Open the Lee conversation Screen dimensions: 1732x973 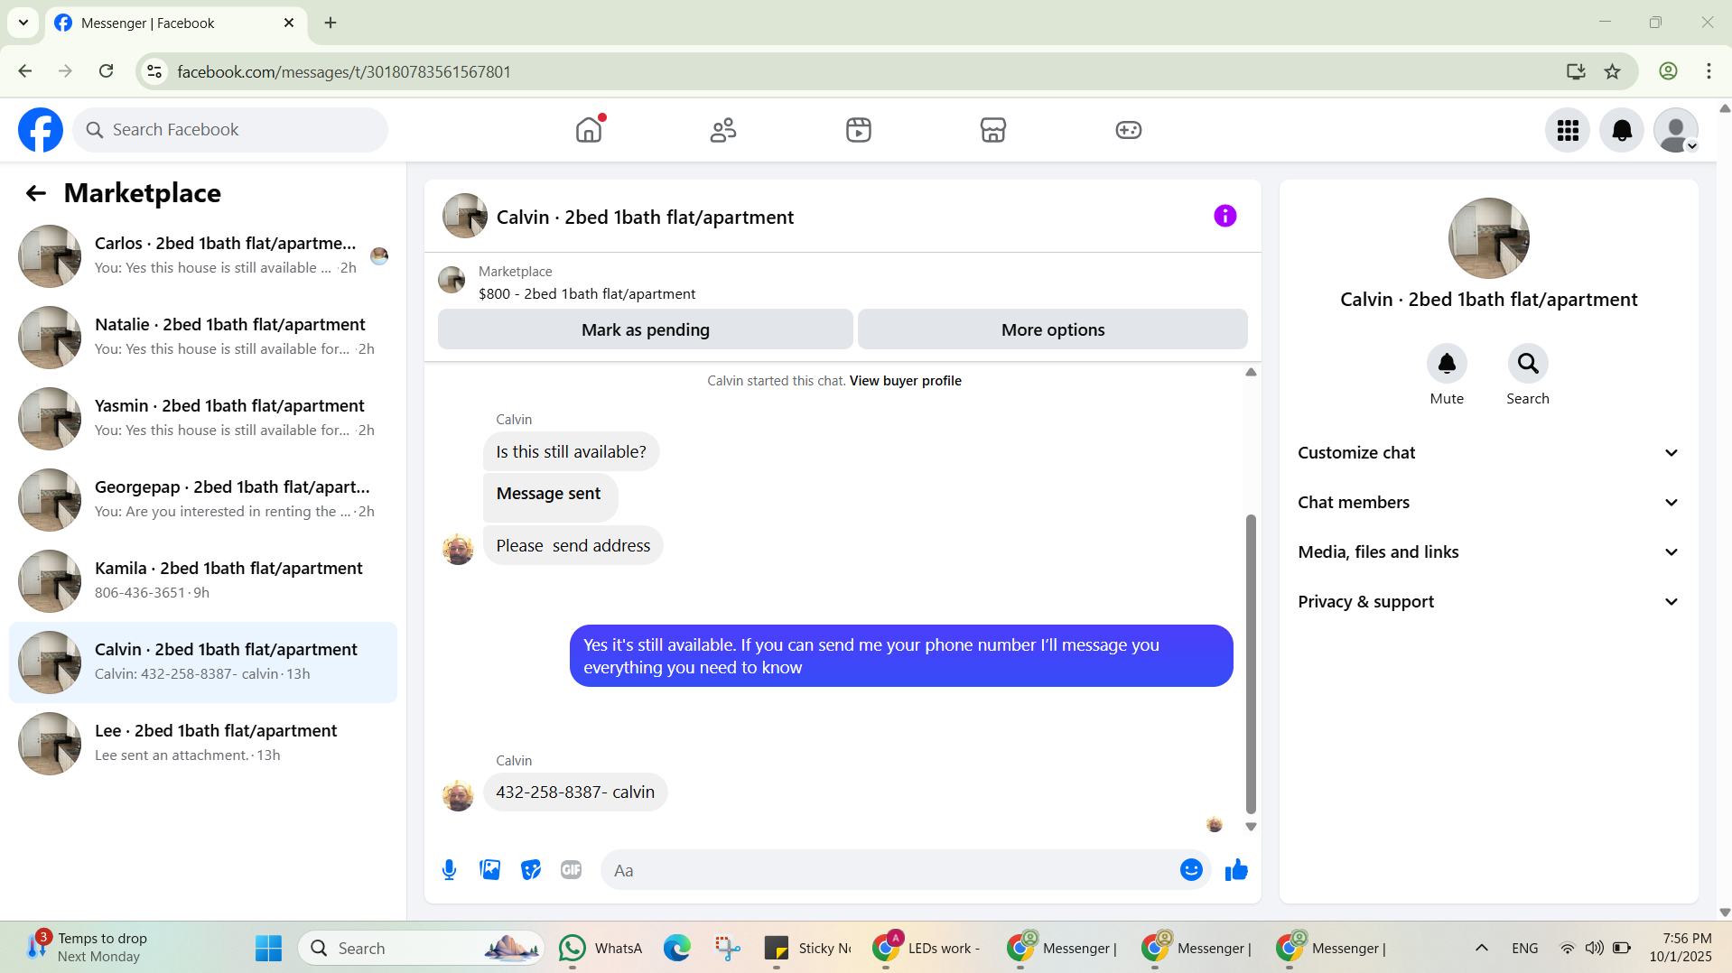[203, 744]
